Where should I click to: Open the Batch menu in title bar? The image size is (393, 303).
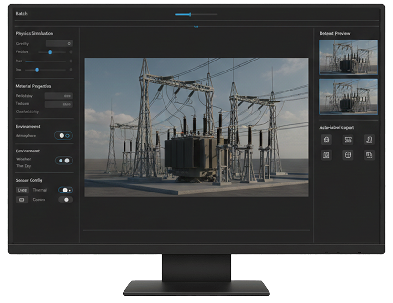[21, 14]
